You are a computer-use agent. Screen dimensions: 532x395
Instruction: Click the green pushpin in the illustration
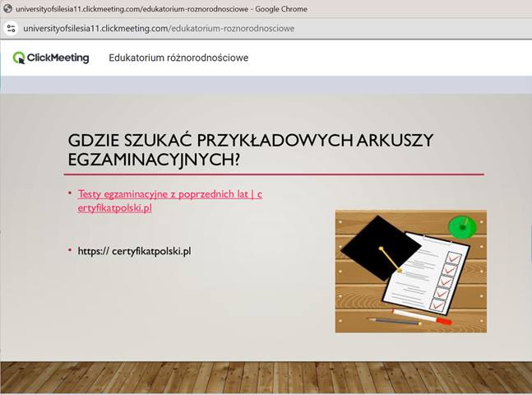tap(460, 225)
